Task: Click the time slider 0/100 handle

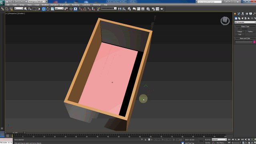Action: (x=16, y=132)
